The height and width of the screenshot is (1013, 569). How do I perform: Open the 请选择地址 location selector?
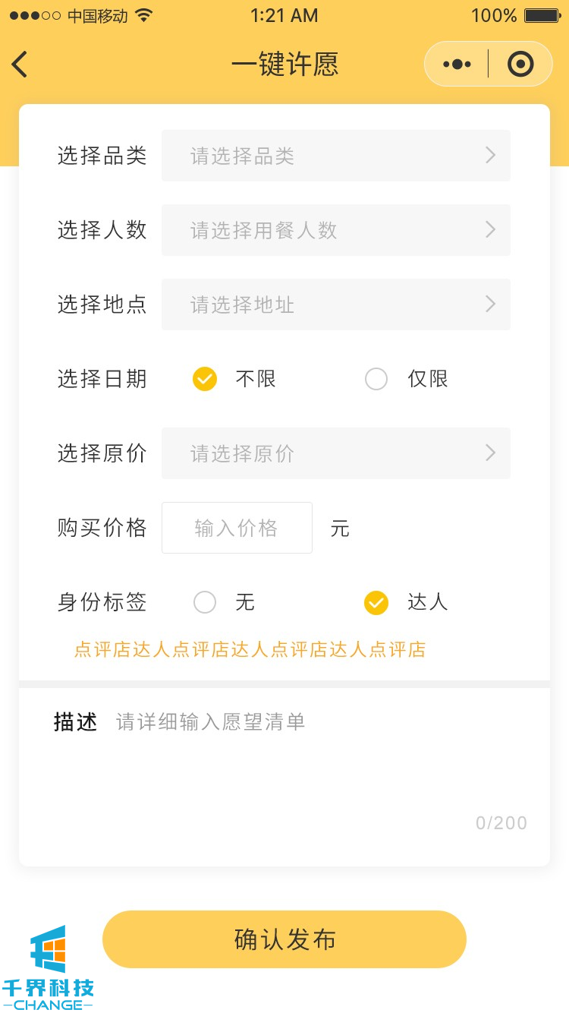pyautogui.click(x=335, y=305)
